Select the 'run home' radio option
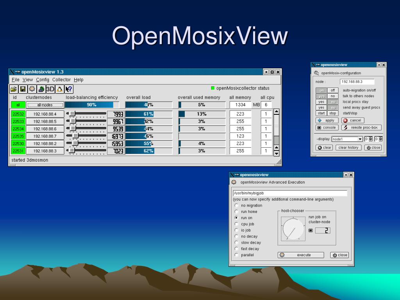This screenshot has height=300, width=400. pyautogui.click(x=236, y=211)
